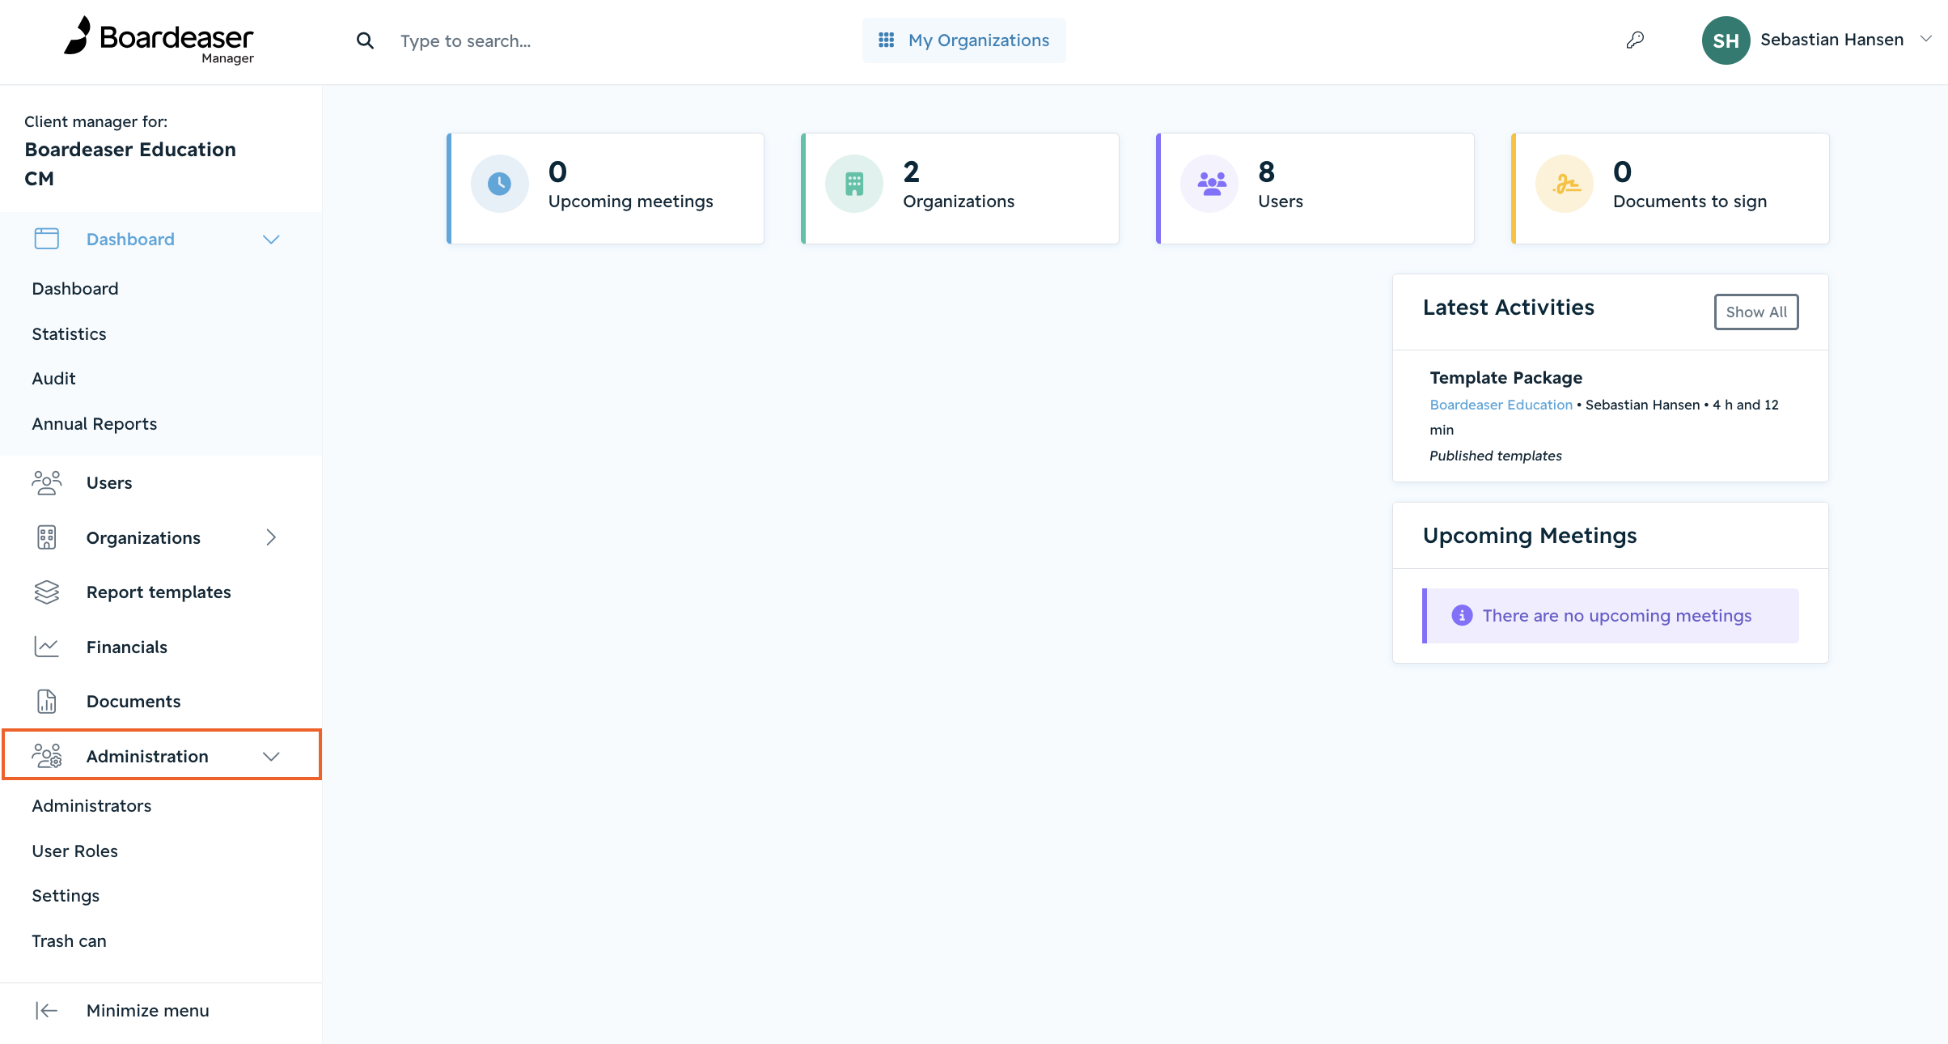Open the Sebastian Hansen user dropdown arrow
Image resolution: width=1948 pixels, height=1044 pixels.
tap(1926, 39)
